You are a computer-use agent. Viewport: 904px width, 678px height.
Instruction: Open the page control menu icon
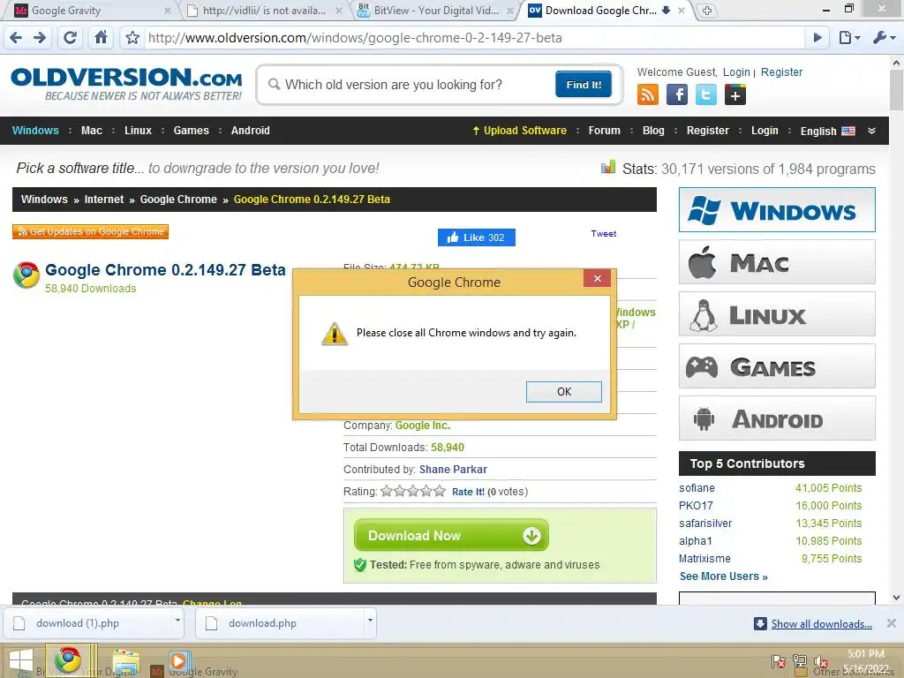click(x=849, y=38)
